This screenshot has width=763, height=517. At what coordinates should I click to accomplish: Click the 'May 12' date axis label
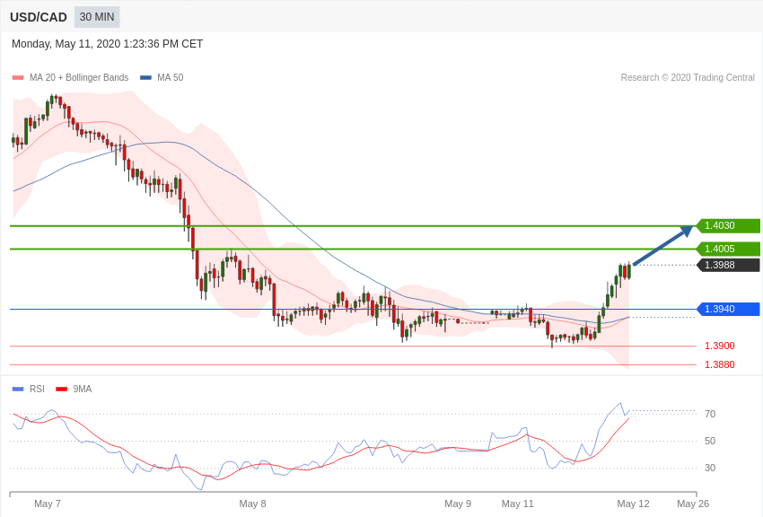633,504
